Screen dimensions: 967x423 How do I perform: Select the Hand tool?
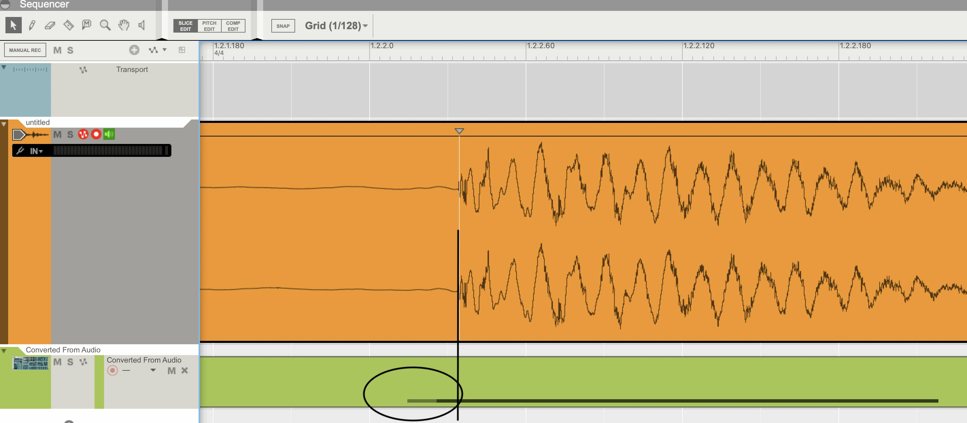(x=123, y=25)
